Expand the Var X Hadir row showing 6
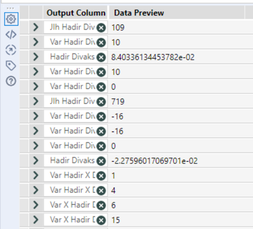Image resolution: width=253 pixels, height=229 pixels. coord(36,205)
